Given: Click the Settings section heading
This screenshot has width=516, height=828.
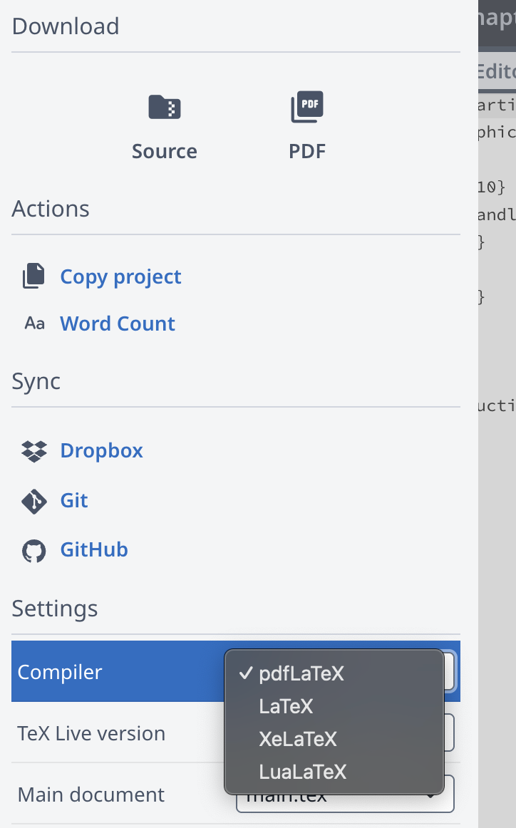Looking at the screenshot, I should (x=54, y=609).
